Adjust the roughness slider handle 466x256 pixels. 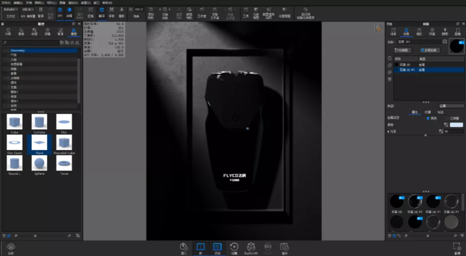pos(426,135)
